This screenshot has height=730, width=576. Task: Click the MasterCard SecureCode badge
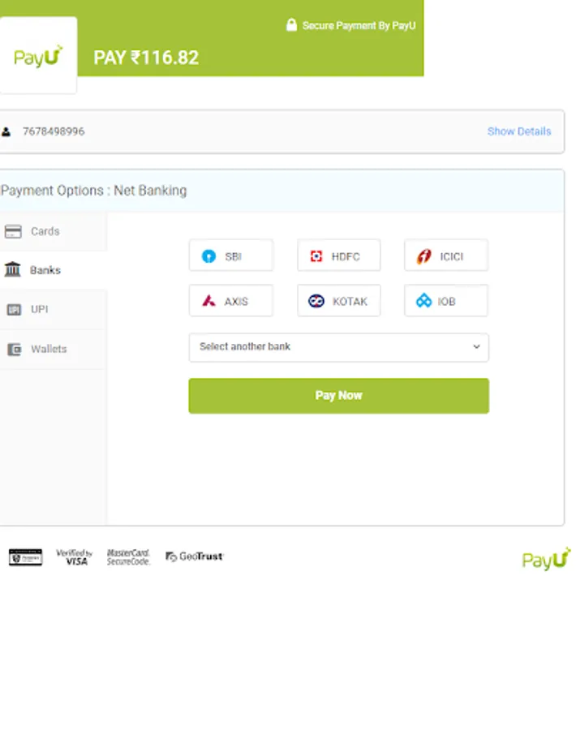click(128, 557)
